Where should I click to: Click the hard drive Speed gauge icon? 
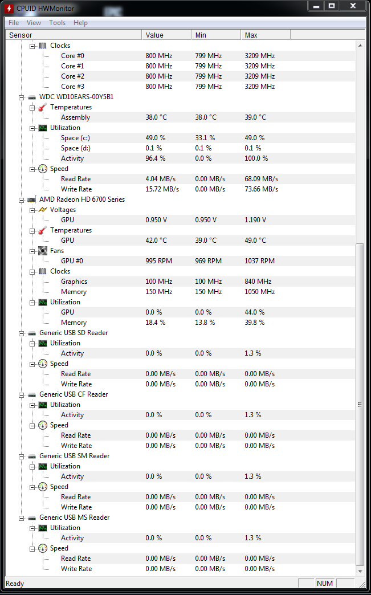coord(43,169)
